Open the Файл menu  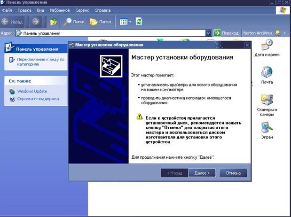point(7,10)
